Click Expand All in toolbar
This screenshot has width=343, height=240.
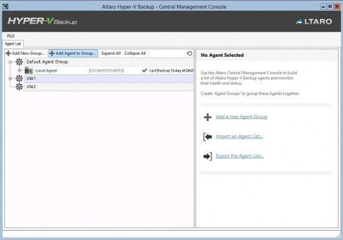click(x=111, y=53)
